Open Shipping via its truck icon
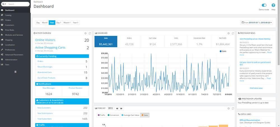 coord(2,40)
